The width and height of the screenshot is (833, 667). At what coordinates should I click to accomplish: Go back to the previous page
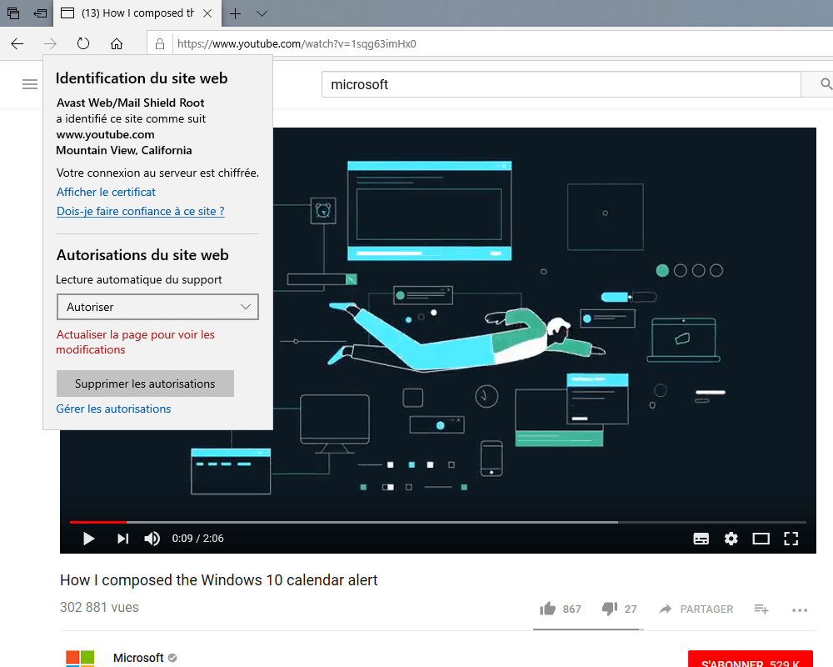click(x=17, y=43)
